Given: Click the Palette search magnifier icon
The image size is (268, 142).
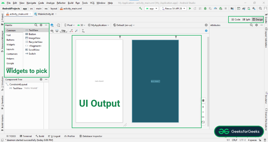Looking at the screenshot, I should pyautogui.click(x=36, y=25).
